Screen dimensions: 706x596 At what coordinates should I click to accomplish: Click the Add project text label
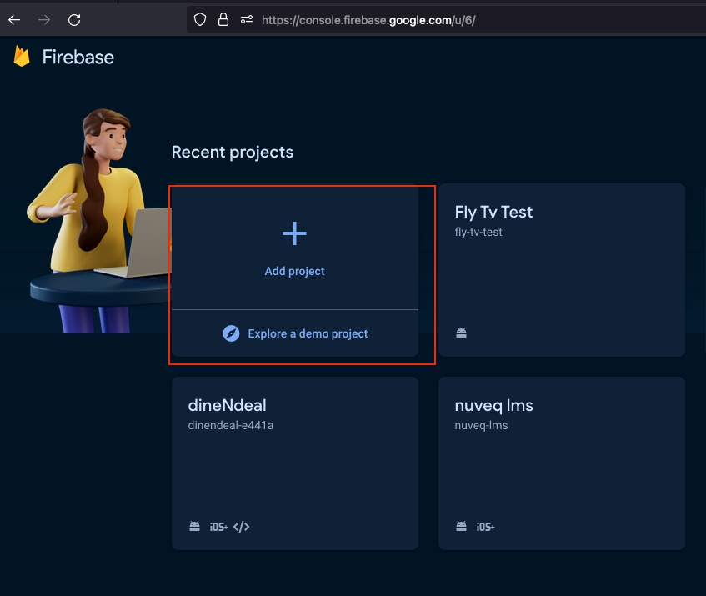point(294,271)
